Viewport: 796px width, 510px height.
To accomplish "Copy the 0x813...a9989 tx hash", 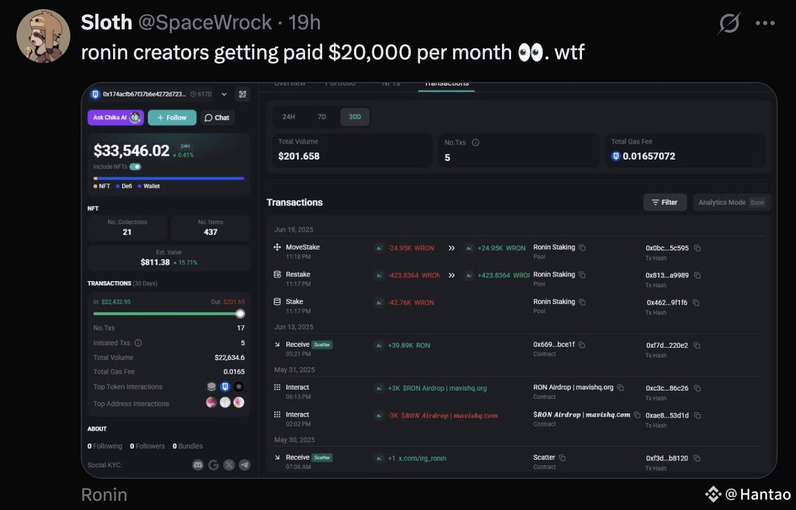I will pyautogui.click(x=698, y=276).
